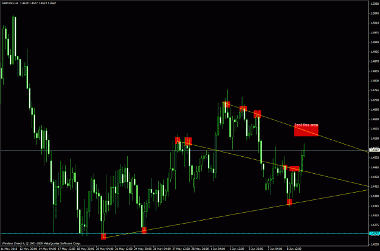Select the 'Test this area' label
Image resolution: width=380 pixels, height=251 pixels.
pyautogui.click(x=306, y=125)
